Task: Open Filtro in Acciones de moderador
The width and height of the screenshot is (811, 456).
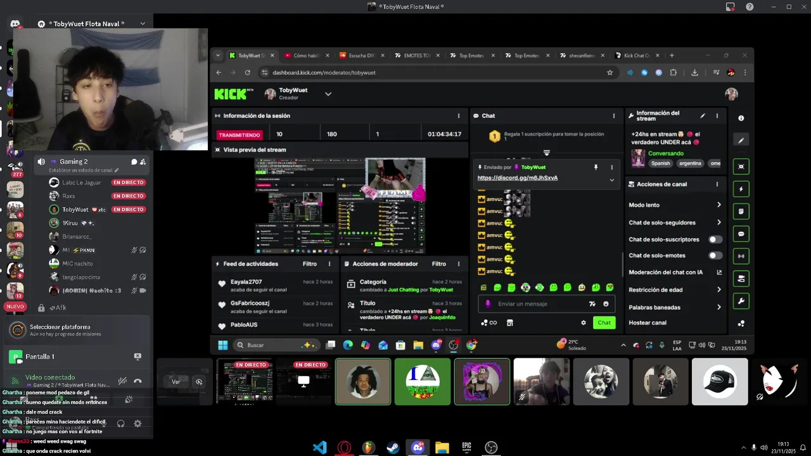Action: tap(439, 264)
